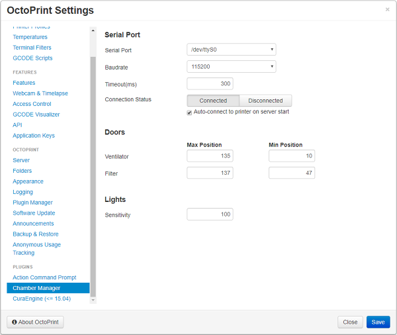Image resolution: width=397 pixels, height=335 pixels.
Task: Close the settings dialog with the X
Action: pos(387,10)
